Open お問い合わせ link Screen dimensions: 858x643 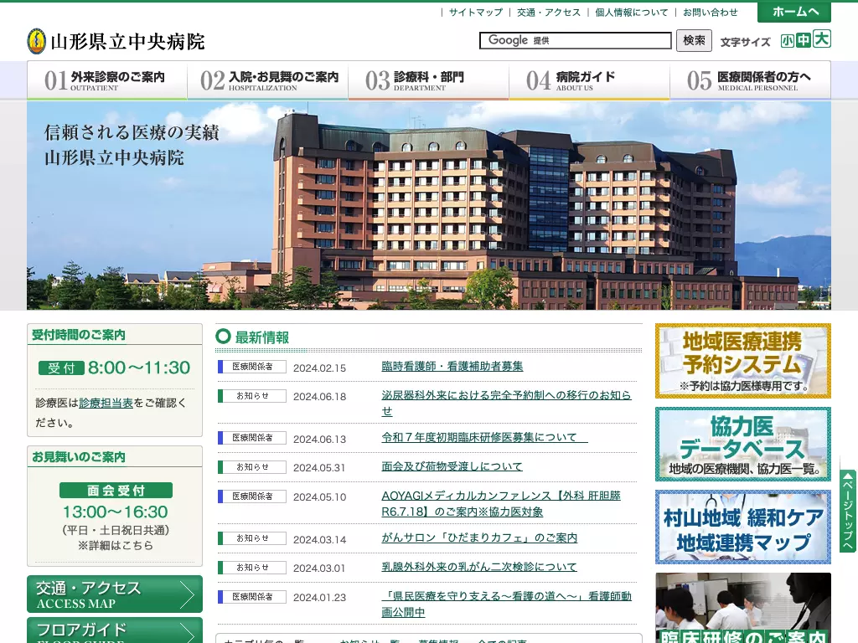[711, 12]
